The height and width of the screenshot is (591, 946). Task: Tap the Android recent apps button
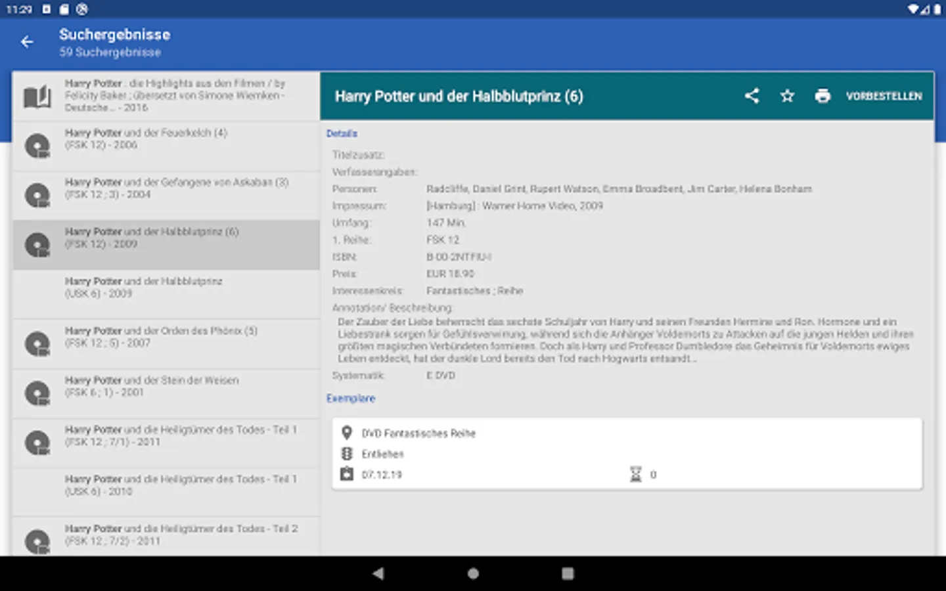[568, 573]
